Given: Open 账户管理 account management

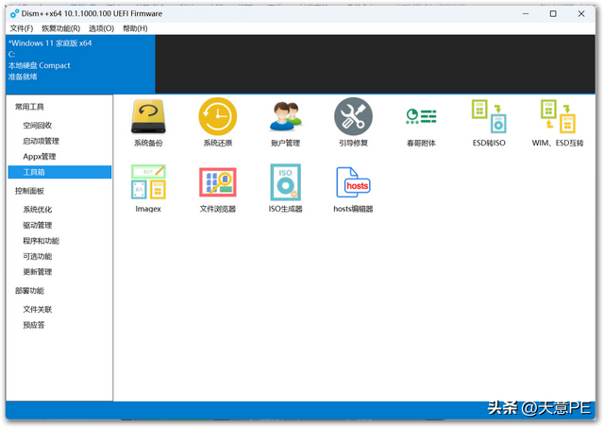Looking at the screenshot, I should (285, 123).
